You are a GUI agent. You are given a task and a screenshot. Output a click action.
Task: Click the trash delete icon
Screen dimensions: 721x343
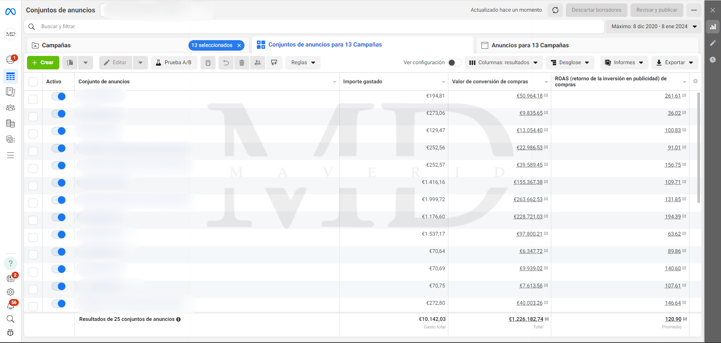[x=242, y=63]
